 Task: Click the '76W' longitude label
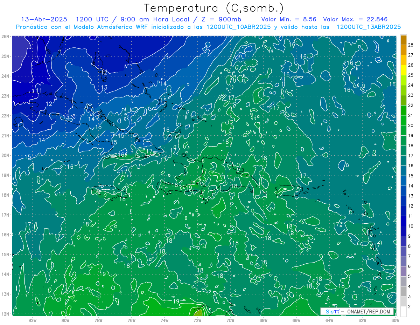point(131,320)
